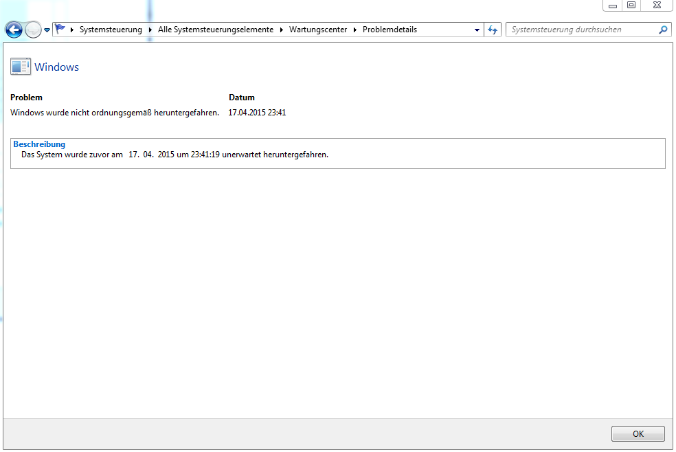Confirm with the OK button
This screenshot has width=676, height=452.
638,434
